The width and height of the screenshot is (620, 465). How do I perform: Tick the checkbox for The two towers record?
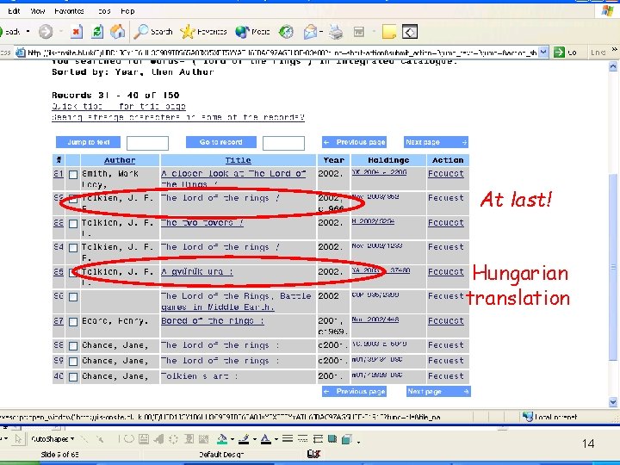[x=73, y=224]
